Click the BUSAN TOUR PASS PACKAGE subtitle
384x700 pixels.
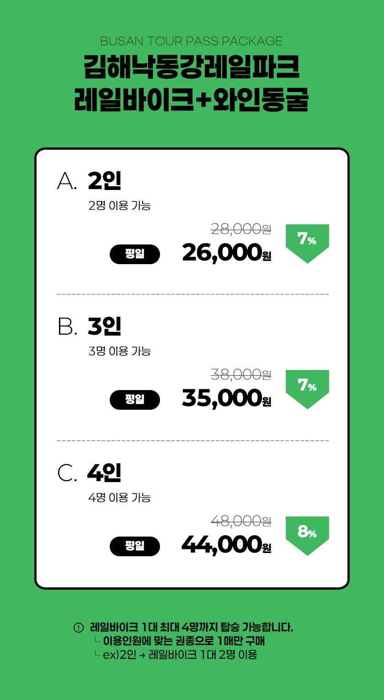192,41
